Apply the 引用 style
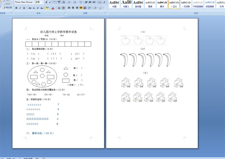Image resolution: width=225 pixels, height=159 pixels. pos(221,4)
